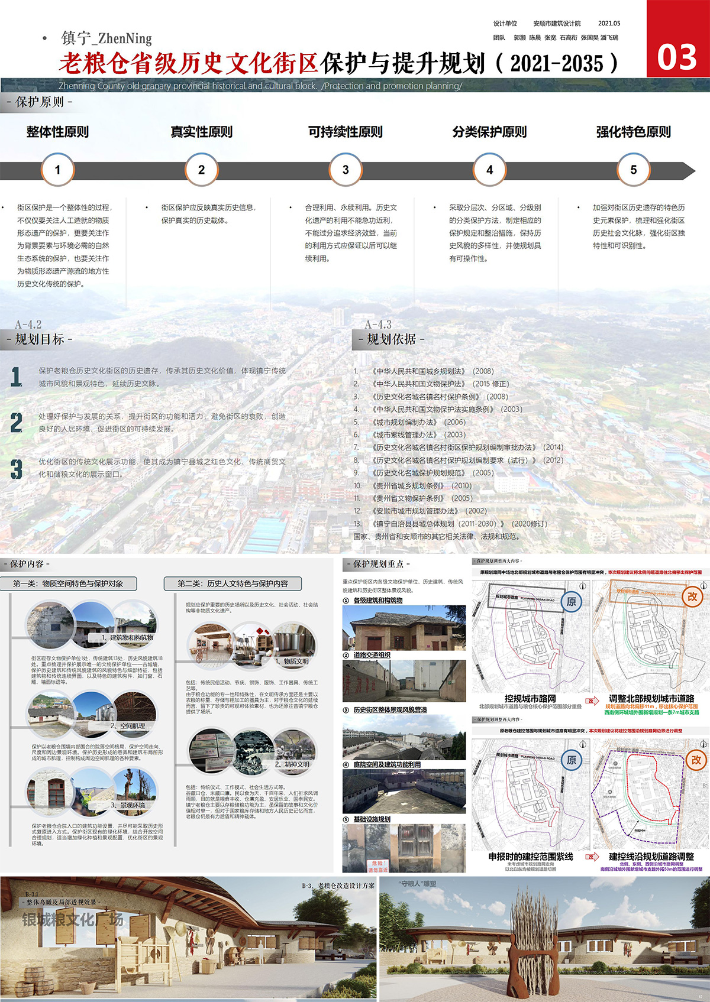Click the 原 badge on 控规城市路网 map
Image resolution: width=710 pixels, height=1002 pixels.
(571, 602)
